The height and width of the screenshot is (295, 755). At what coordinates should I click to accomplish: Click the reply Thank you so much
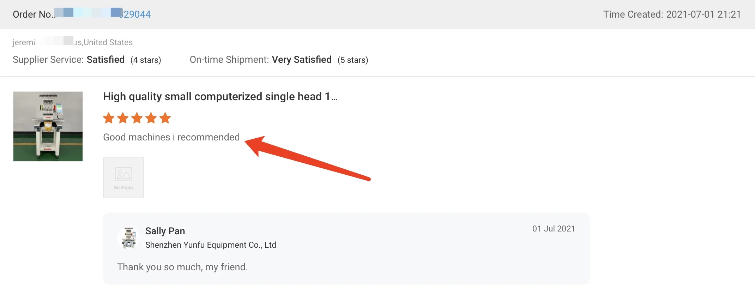[x=182, y=267]
